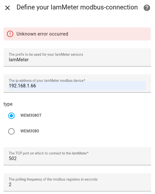
Task: Click the ip-address input field
Action: (x=77, y=83)
